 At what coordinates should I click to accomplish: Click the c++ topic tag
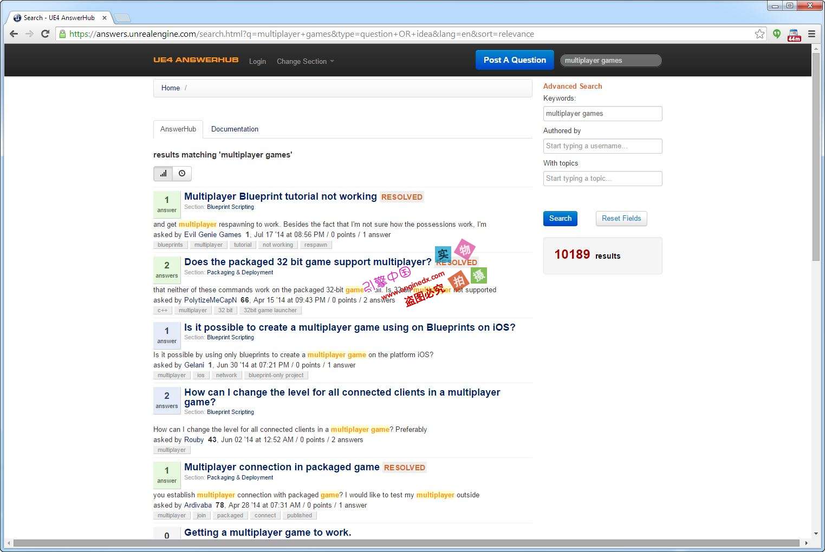(163, 310)
